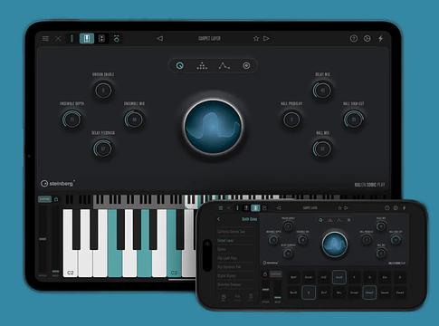439x326 pixels.
Task: Click the Delay Feedback knob on tablet
Action: (x=103, y=149)
